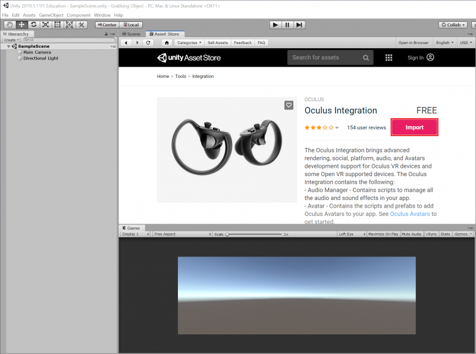Viewport: 476px width, 354px height.
Task: Click the Feedback button
Action: [x=243, y=43]
